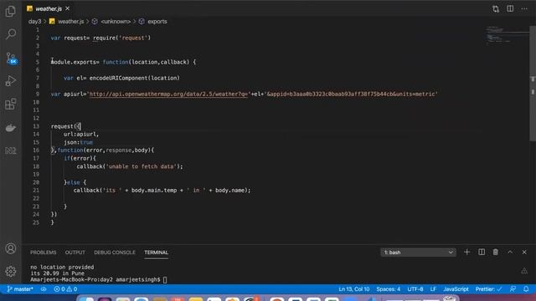The width and height of the screenshot is (536, 301).
Task: Click 'no location provided' terminal output
Action: pyautogui.click(x=62, y=268)
